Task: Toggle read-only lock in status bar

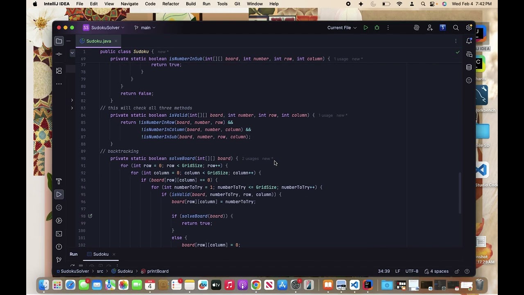Action: tap(456, 271)
